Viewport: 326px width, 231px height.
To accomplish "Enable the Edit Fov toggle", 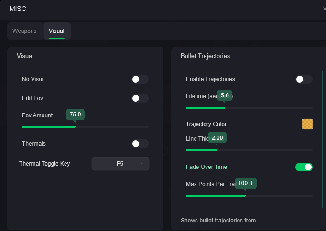I will [140, 98].
